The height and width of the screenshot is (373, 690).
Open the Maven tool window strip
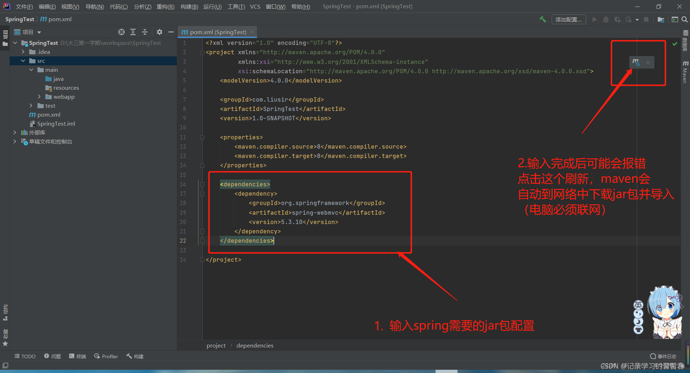pos(685,72)
